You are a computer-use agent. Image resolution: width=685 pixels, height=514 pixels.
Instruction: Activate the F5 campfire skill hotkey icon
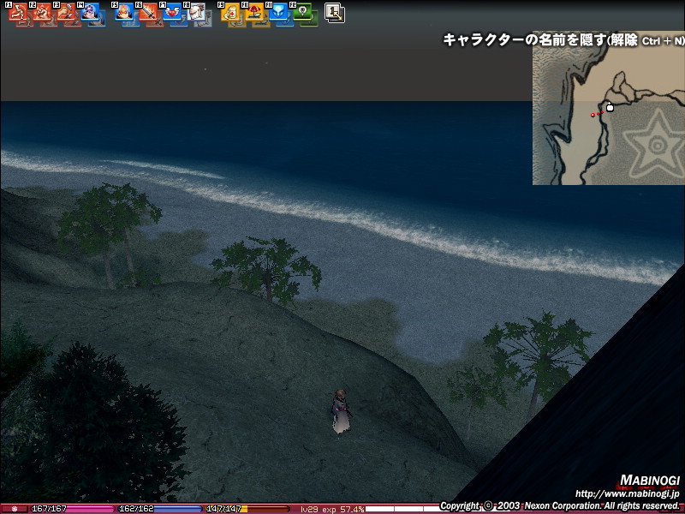click(x=124, y=12)
